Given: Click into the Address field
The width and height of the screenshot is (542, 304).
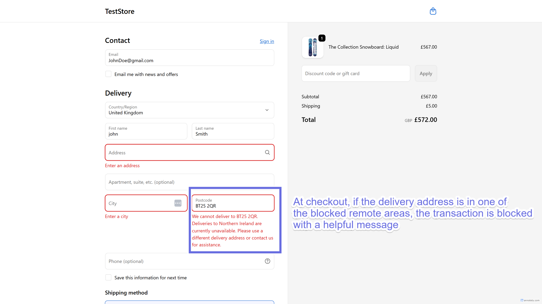Looking at the screenshot, I should point(190,152).
